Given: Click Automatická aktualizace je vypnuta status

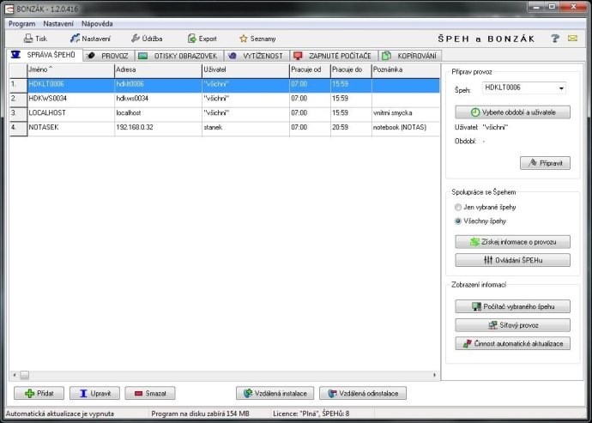Looking at the screenshot, I should click(60, 414).
